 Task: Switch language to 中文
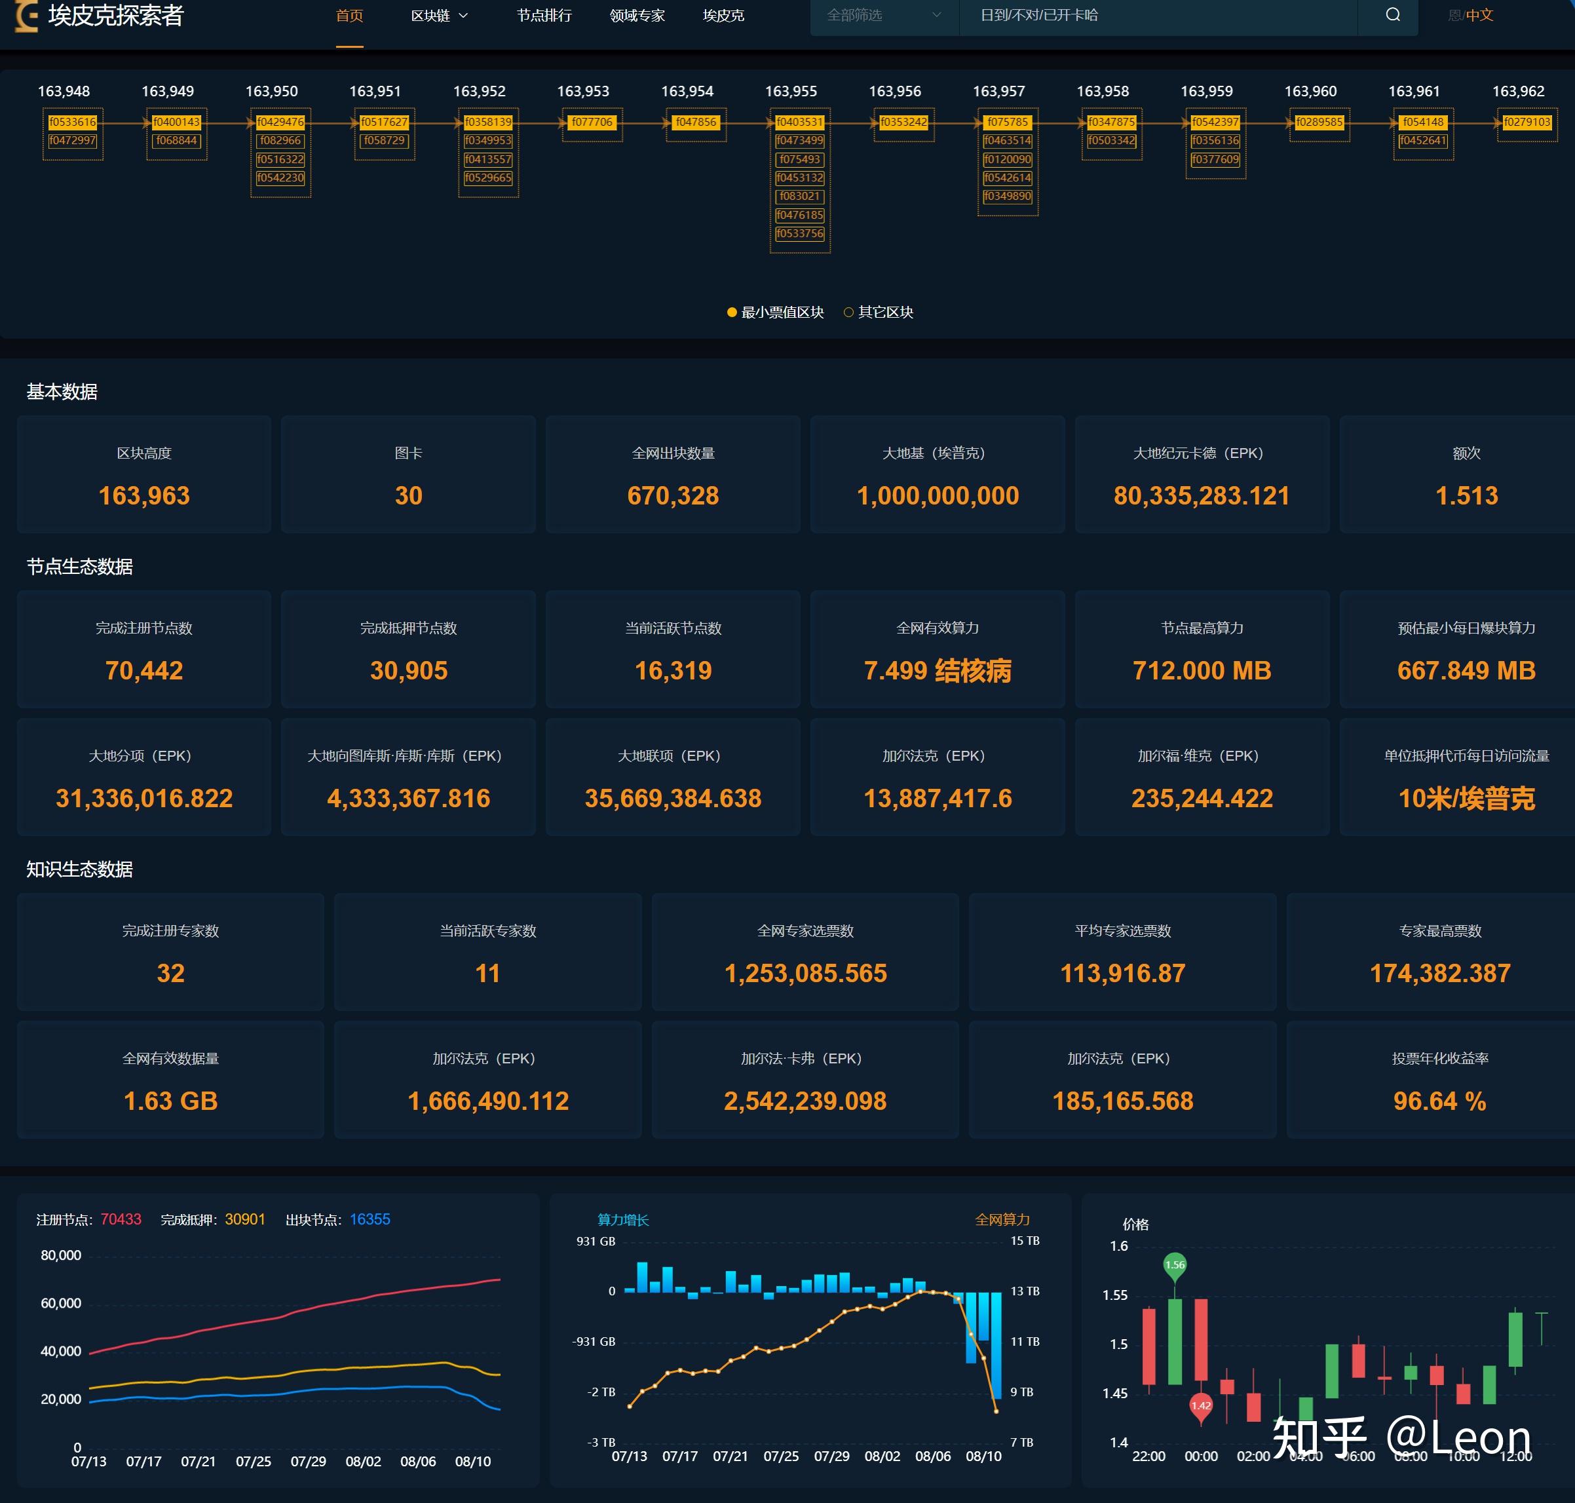coord(1479,15)
